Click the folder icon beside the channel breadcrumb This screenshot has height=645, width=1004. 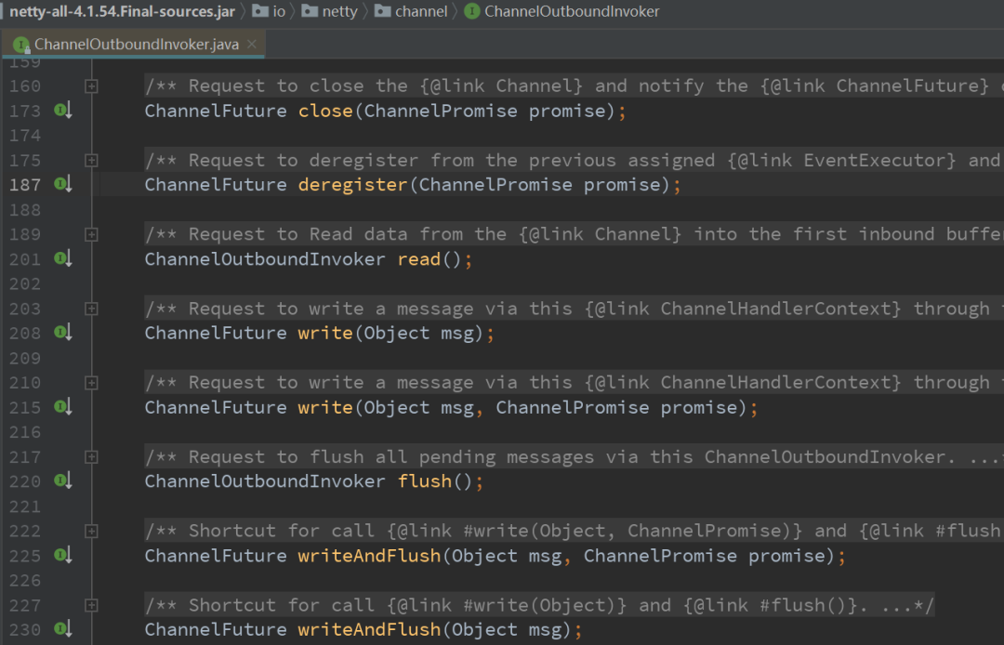[x=383, y=11]
